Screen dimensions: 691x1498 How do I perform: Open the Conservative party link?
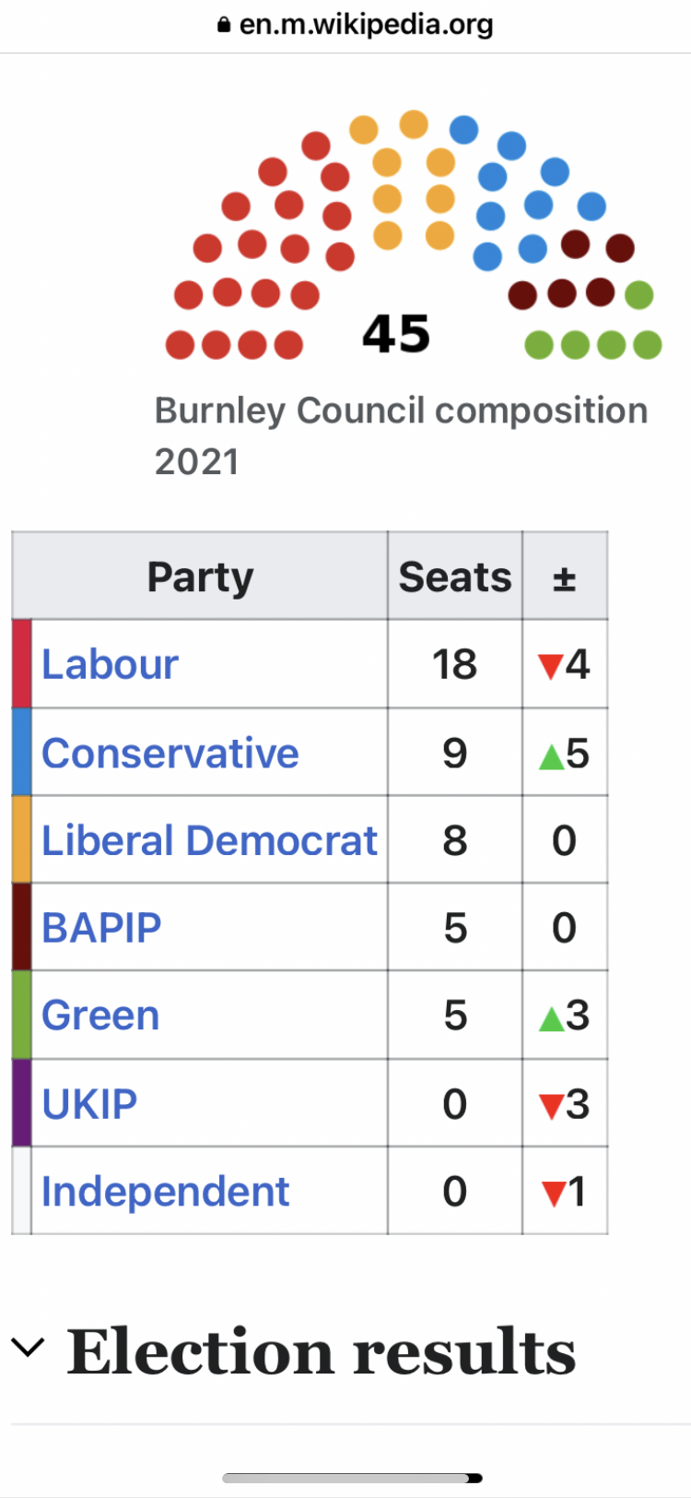click(x=170, y=753)
